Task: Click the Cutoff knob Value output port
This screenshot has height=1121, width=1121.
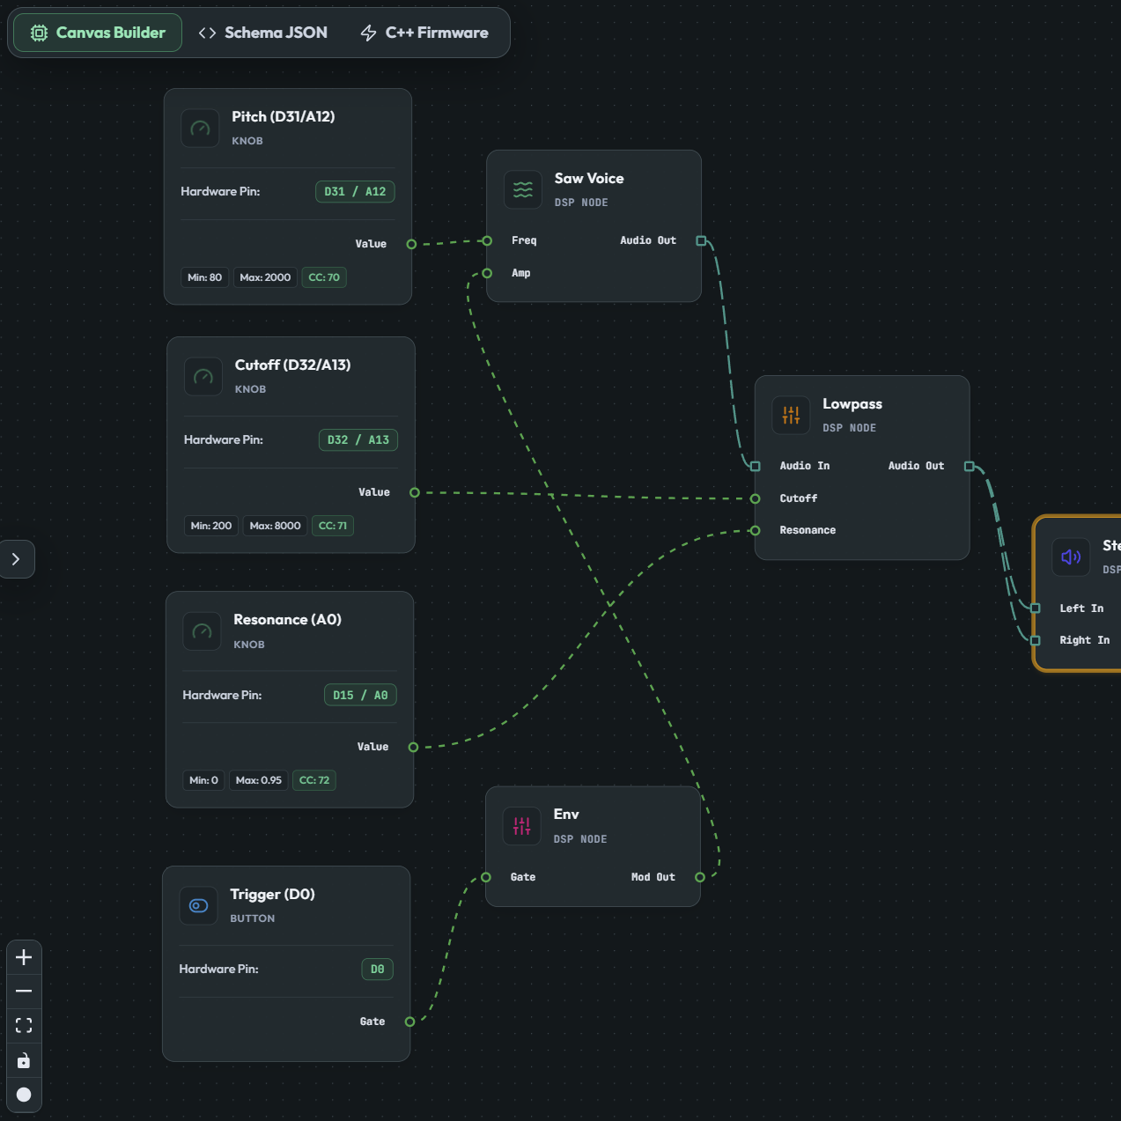Action: tap(415, 492)
